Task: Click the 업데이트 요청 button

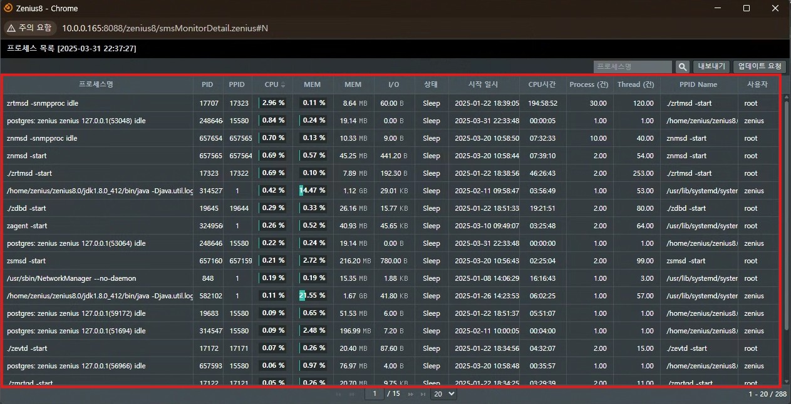Action: 760,66
